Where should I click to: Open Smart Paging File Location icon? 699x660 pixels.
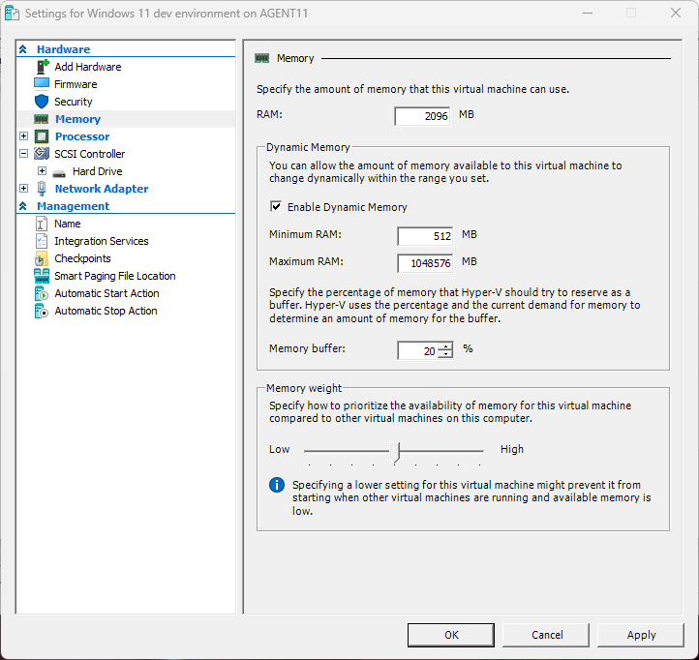[x=42, y=276]
